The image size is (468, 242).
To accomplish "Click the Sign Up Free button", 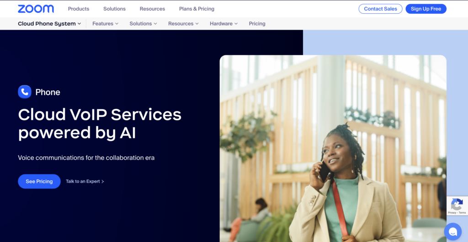I will point(426,9).
